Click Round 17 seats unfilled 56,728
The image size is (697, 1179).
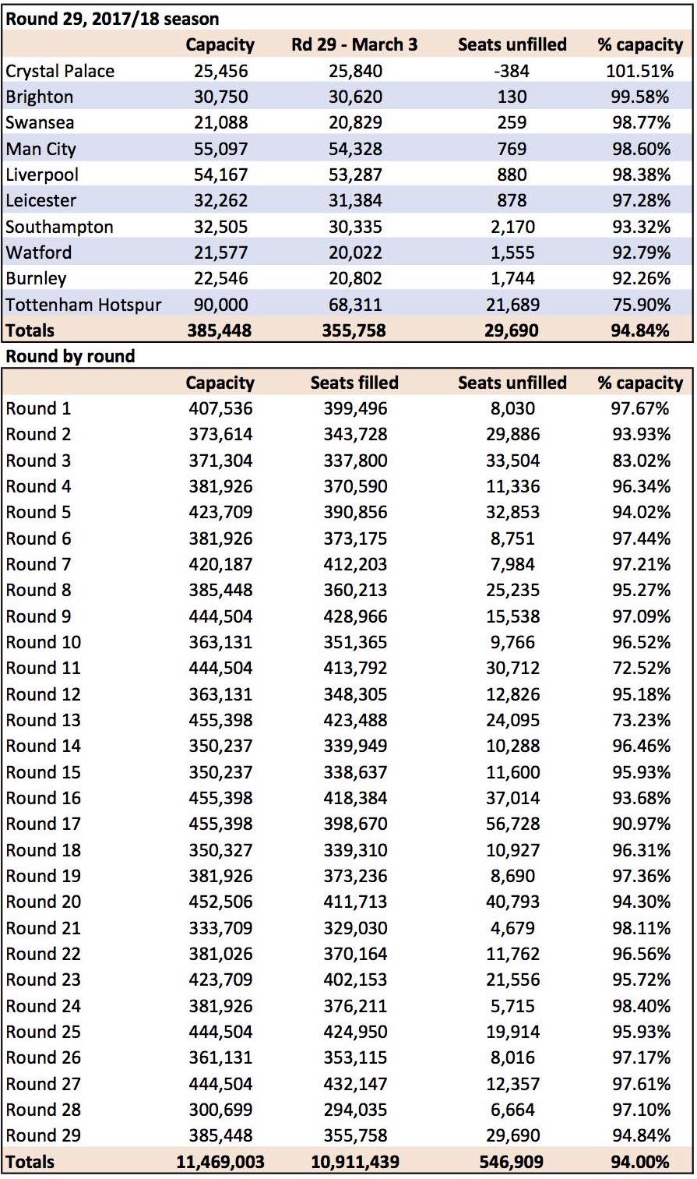(512, 824)
